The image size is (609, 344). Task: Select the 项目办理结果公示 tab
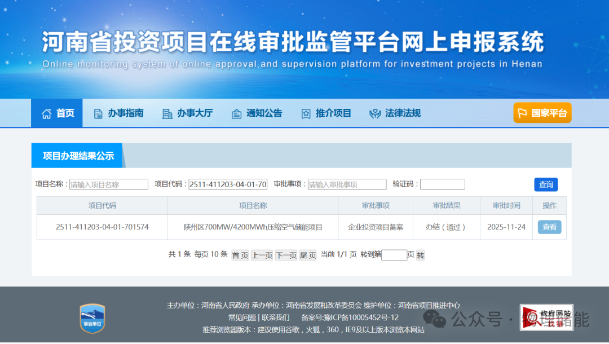(x=78, y=156)
